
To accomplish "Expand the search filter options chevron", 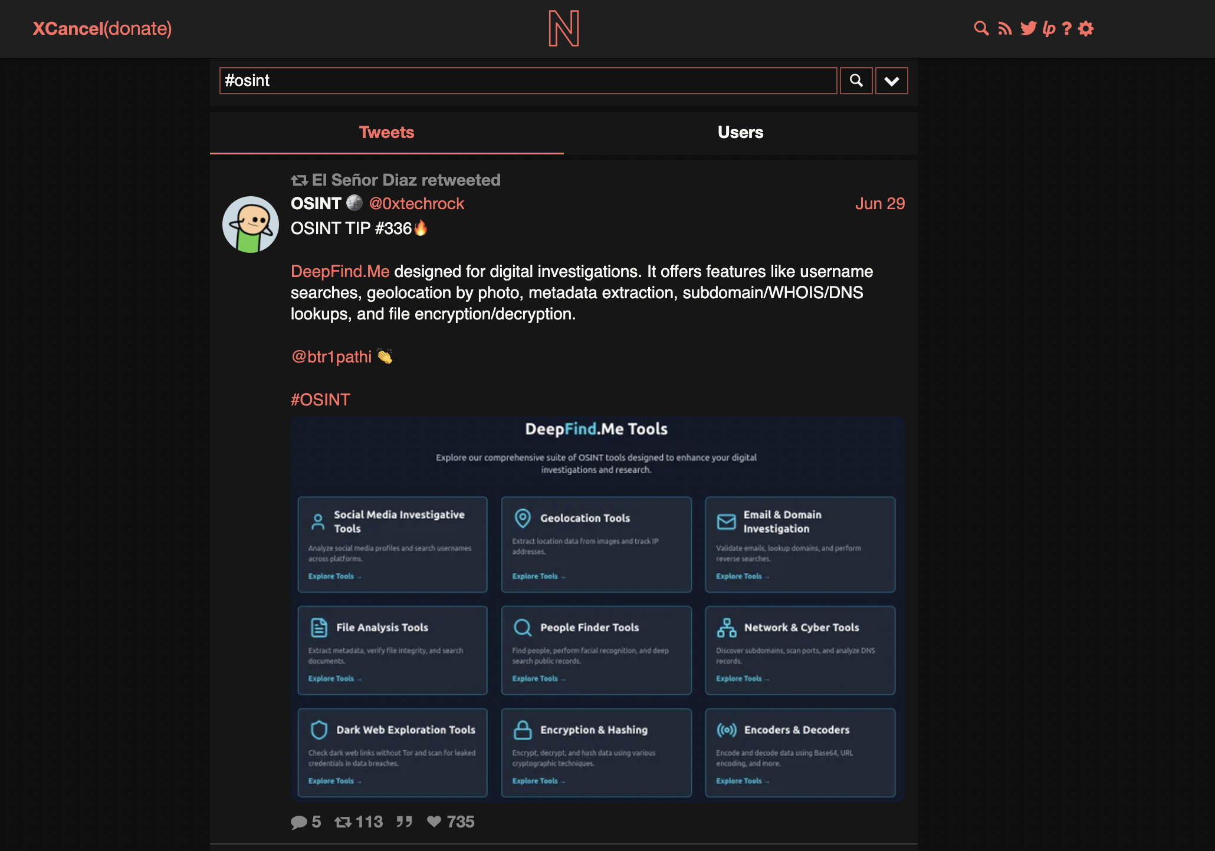I will coord(891,81).
